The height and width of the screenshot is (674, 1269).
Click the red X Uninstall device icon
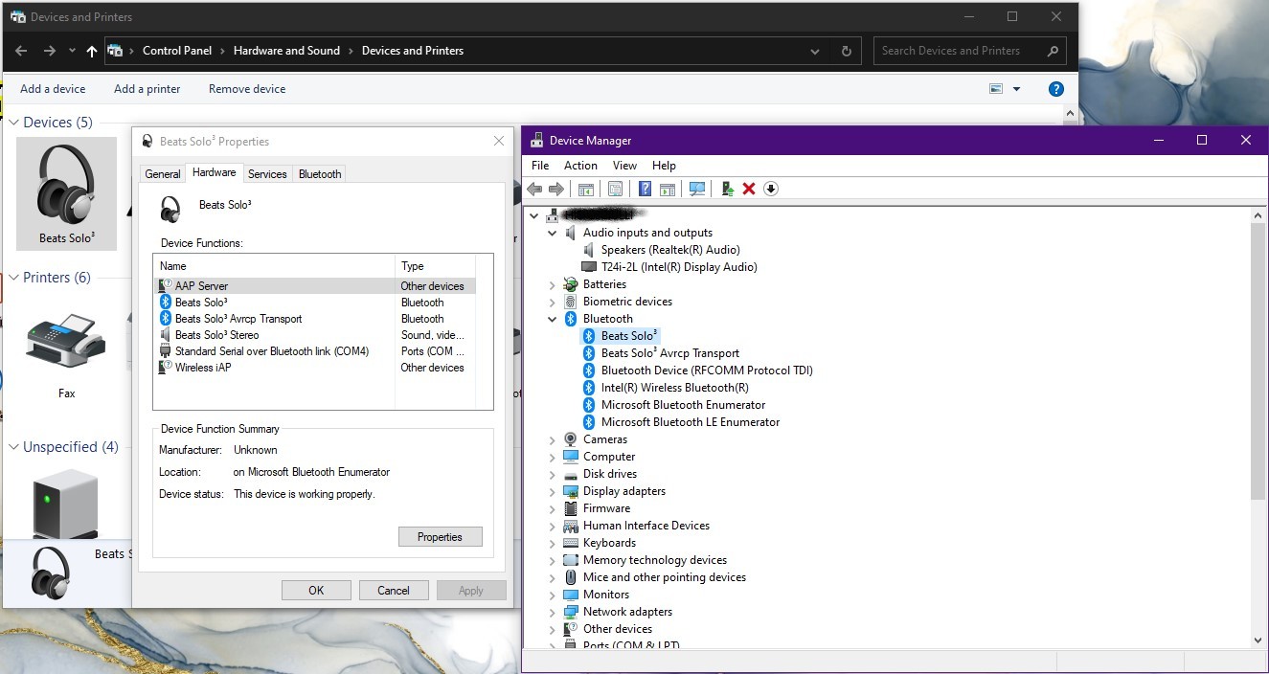(749, 189)
